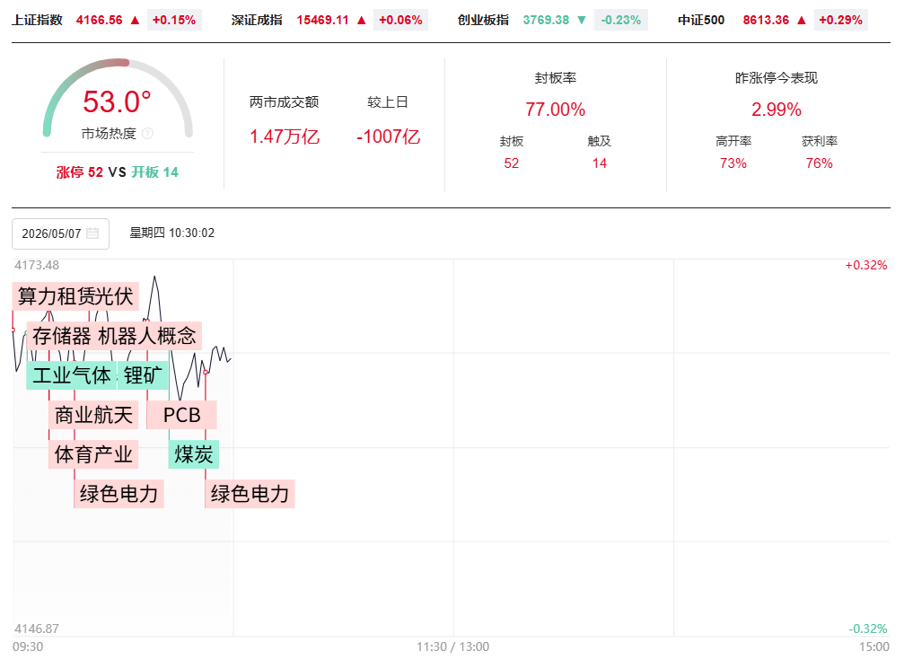
Task: Click the 开板 14 count
Action: 155,172
